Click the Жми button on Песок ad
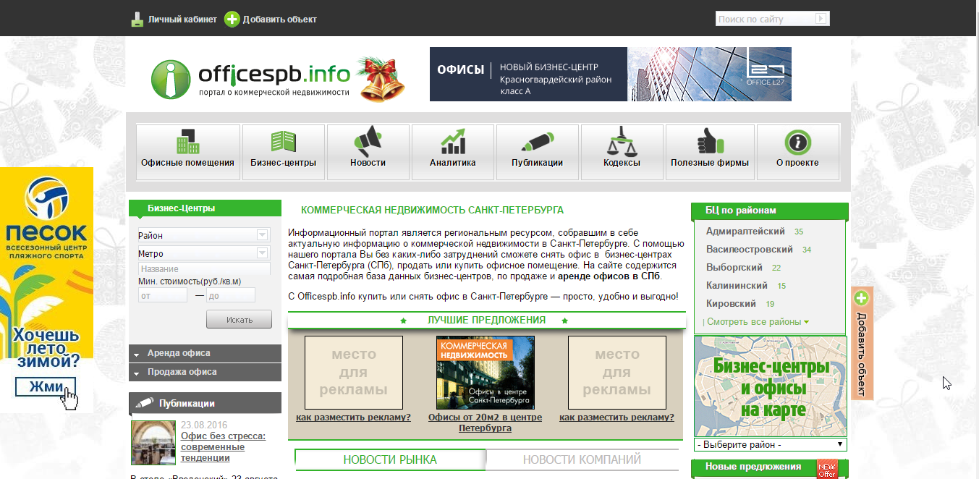This screenshot has height=479, width=979. 46,387
